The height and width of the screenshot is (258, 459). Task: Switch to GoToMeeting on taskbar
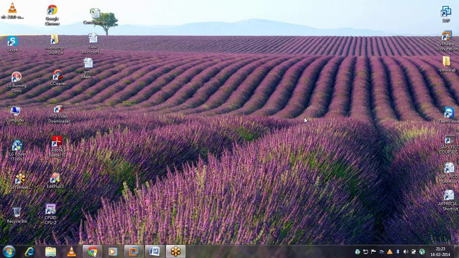[176, 252]
